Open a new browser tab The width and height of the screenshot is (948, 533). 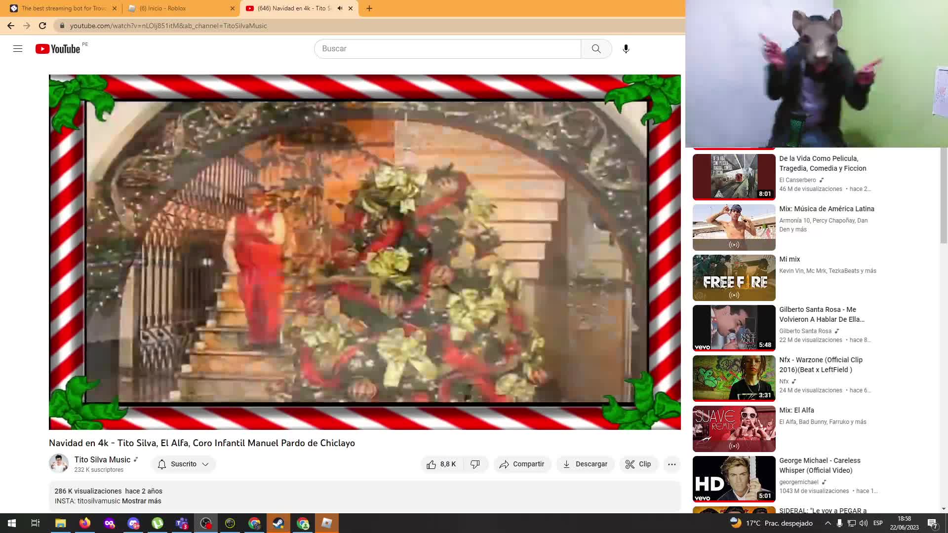369,8
